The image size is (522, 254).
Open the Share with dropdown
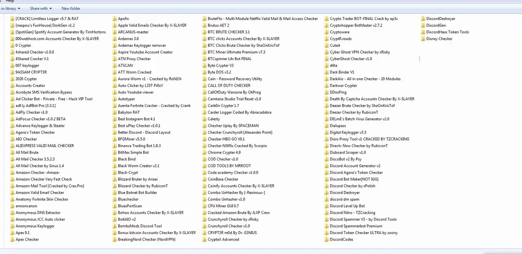(41, 8)
